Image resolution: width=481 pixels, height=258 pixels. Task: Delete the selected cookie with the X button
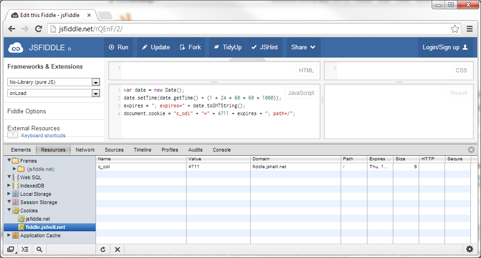(117, 249)
